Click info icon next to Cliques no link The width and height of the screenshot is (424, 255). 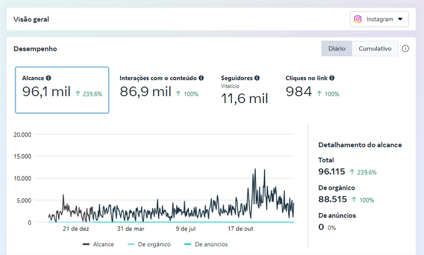click(x=332, y=78)
